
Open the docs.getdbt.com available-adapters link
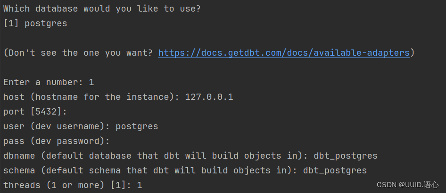click(284, 53)
